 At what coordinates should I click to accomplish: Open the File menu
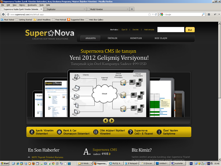tap(2, 5)
